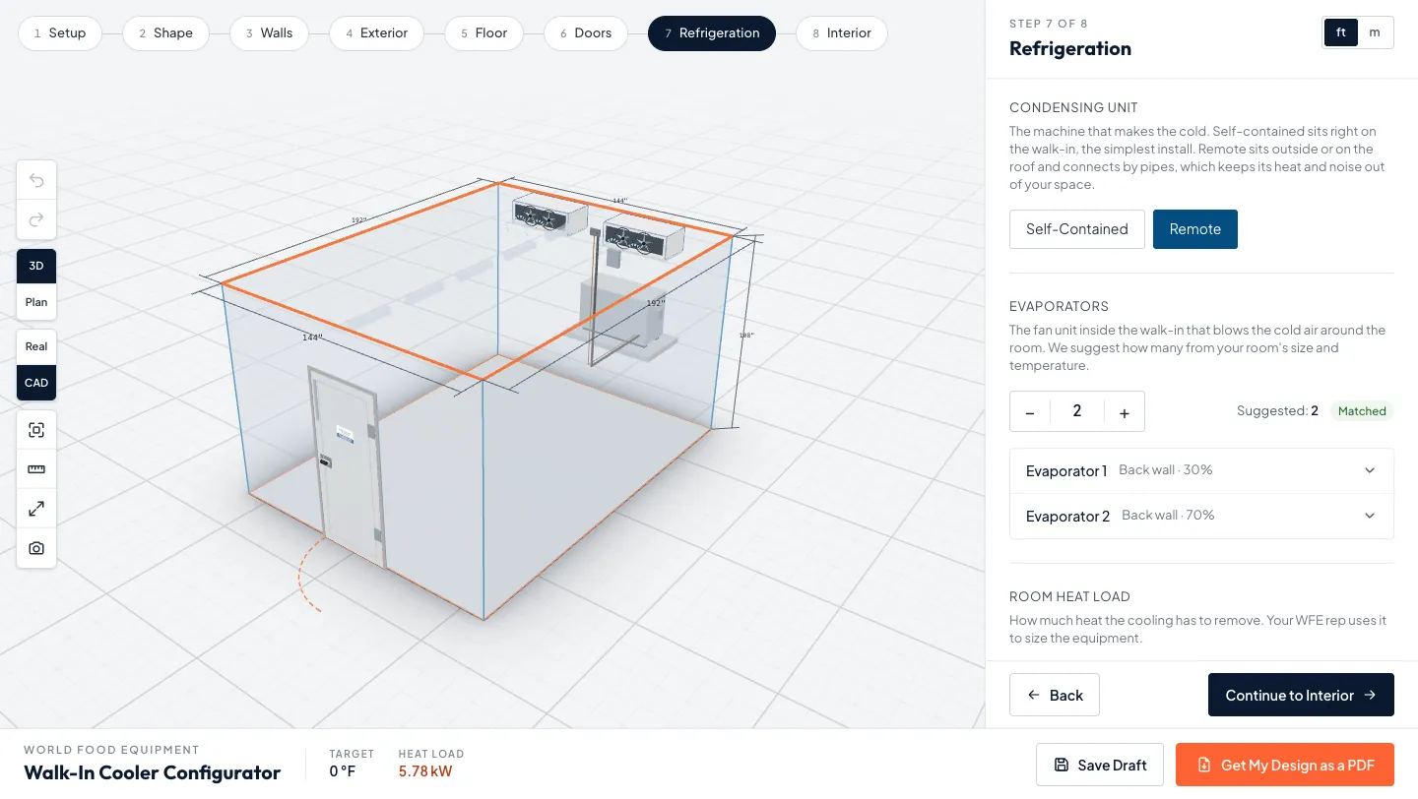Go to step 6 Doors
The image size is (1418, 799).
[x=586, y=32]
